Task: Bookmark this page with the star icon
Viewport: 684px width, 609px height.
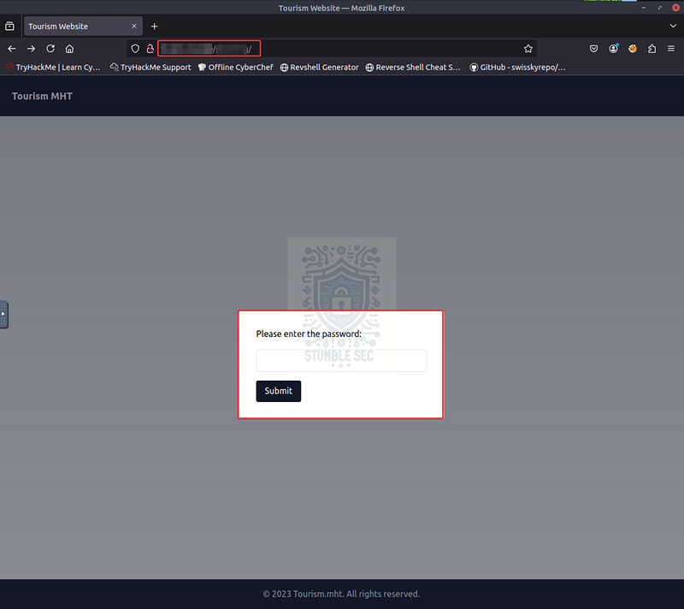Action: coord(528,49)
